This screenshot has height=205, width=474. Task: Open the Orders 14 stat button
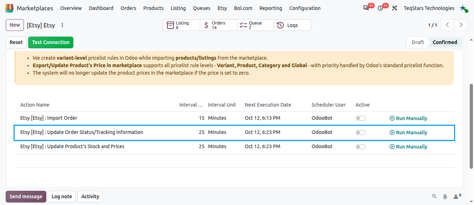[219, 25]
